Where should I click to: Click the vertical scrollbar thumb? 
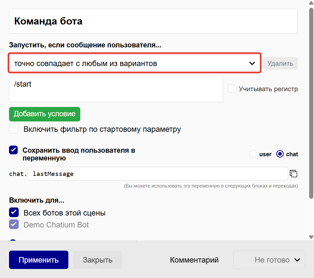click(x=311, y=103)
